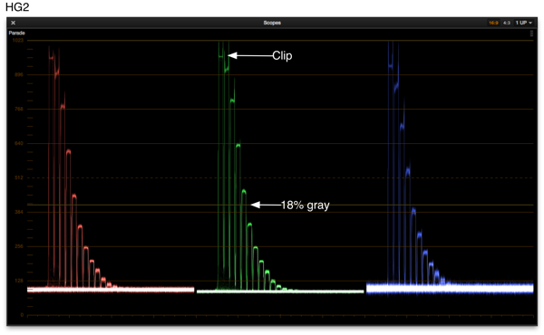The width and height of the screenshot is (544, 335).
Task: Click the arrowhead pointing at 18% gray
Action: click(x=256, y=205)
